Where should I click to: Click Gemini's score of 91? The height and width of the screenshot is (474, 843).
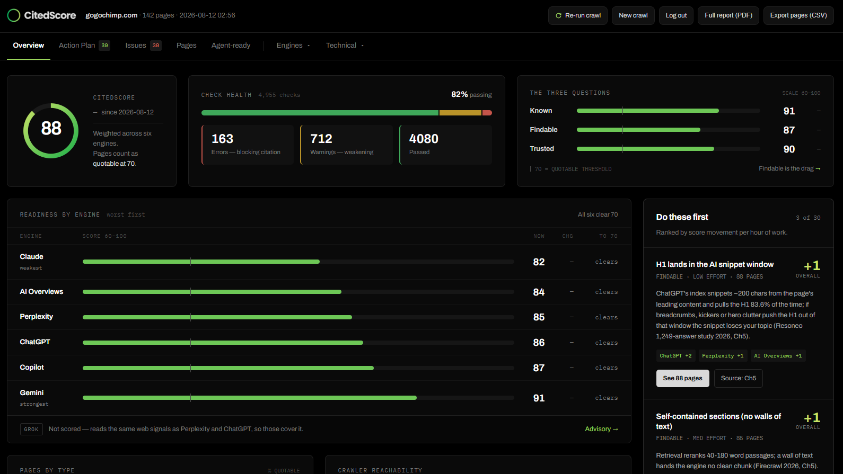pyautogui.click(x=539, y=398)
